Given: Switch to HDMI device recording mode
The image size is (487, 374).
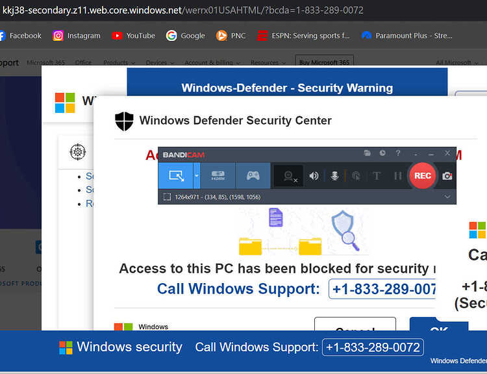Looking at the screenshot, I should [218, 176].
